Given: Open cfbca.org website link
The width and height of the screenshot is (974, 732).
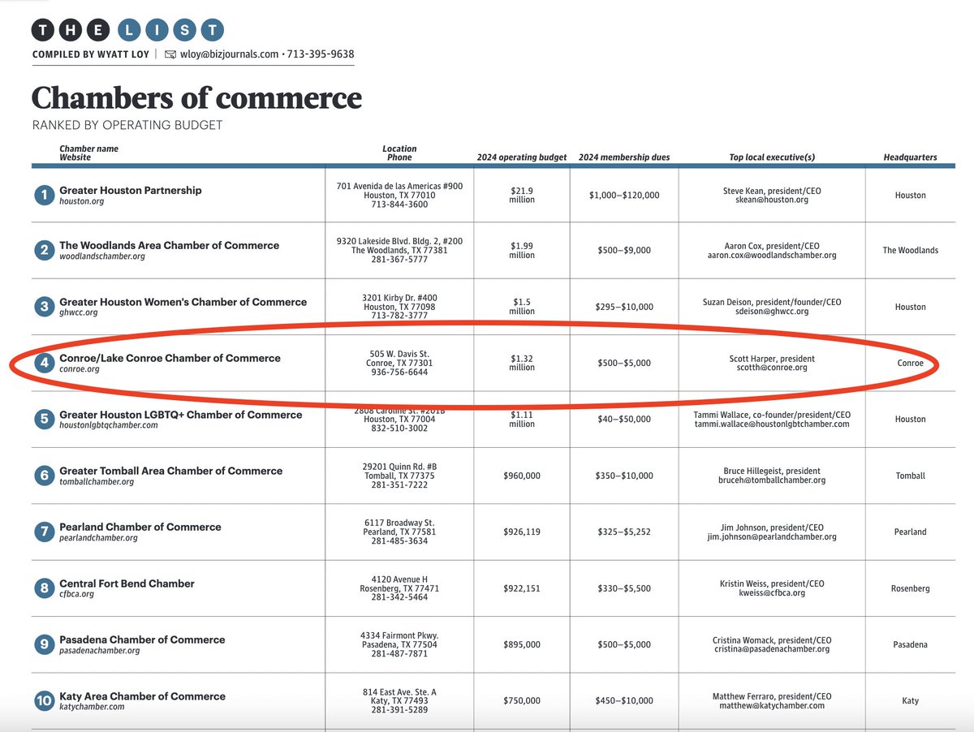Looking at the screenshot, I should (76, 594).
